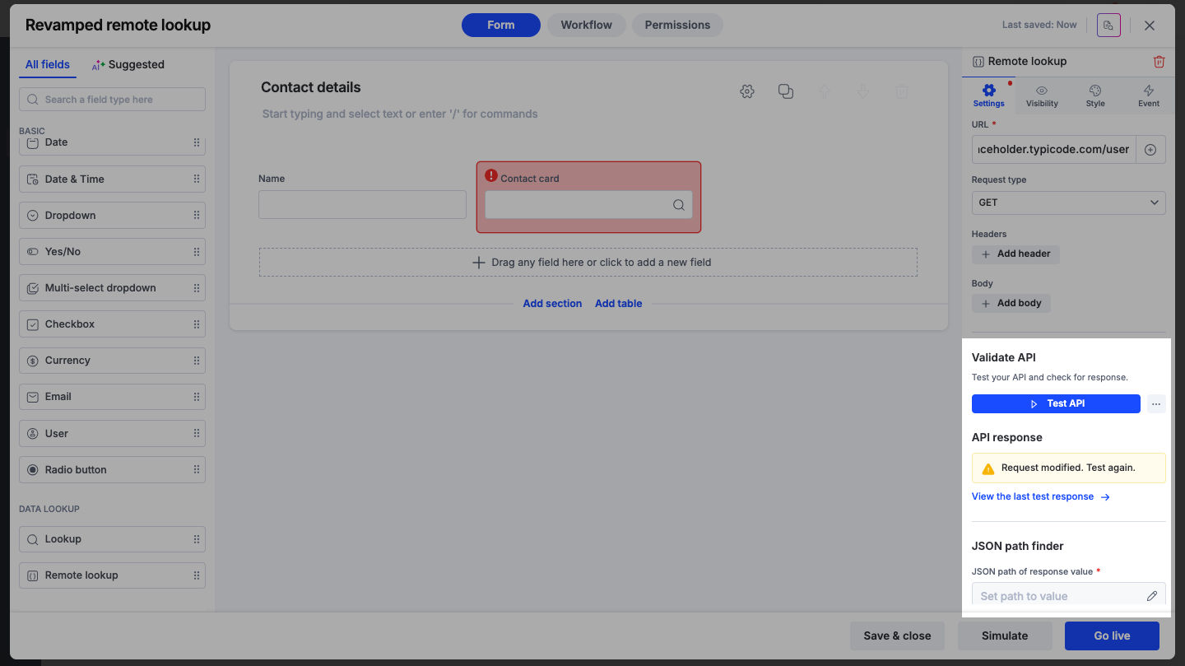Click the Contact details section title
This screenshot has width=1185, height=666.
pyautogui.click(x=311, y=87)
